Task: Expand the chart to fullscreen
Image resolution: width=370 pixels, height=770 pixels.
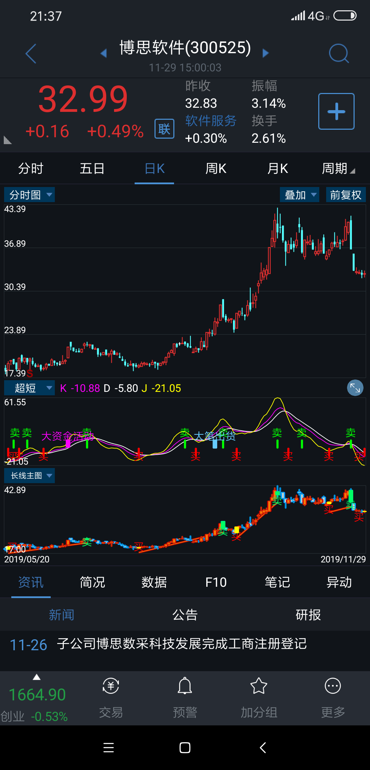Action: click(x=355, y=388)
